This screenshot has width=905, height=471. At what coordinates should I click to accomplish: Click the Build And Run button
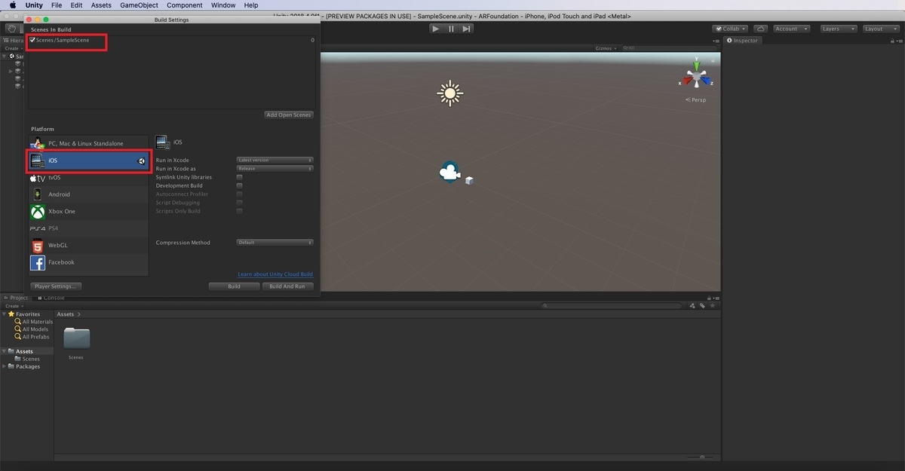click(x=287, y=286)
